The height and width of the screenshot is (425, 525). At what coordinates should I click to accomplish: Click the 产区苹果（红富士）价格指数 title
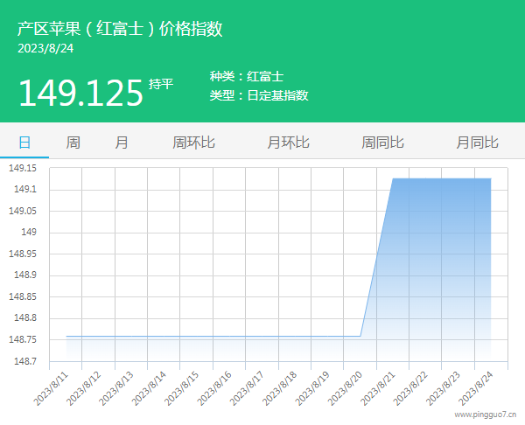pos(120,29)
